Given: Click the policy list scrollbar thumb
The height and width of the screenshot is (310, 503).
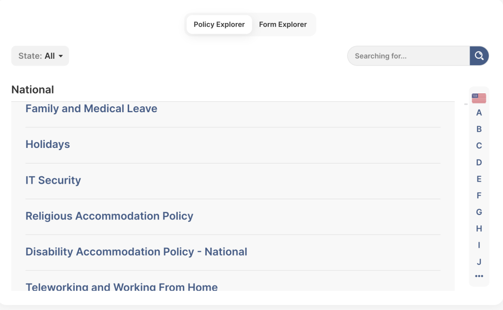Looking at the screenshot, I should click(466, 104).
